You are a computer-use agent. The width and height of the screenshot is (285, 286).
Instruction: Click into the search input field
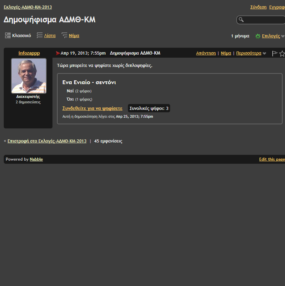pyautogui.click(x=263, y=20)
